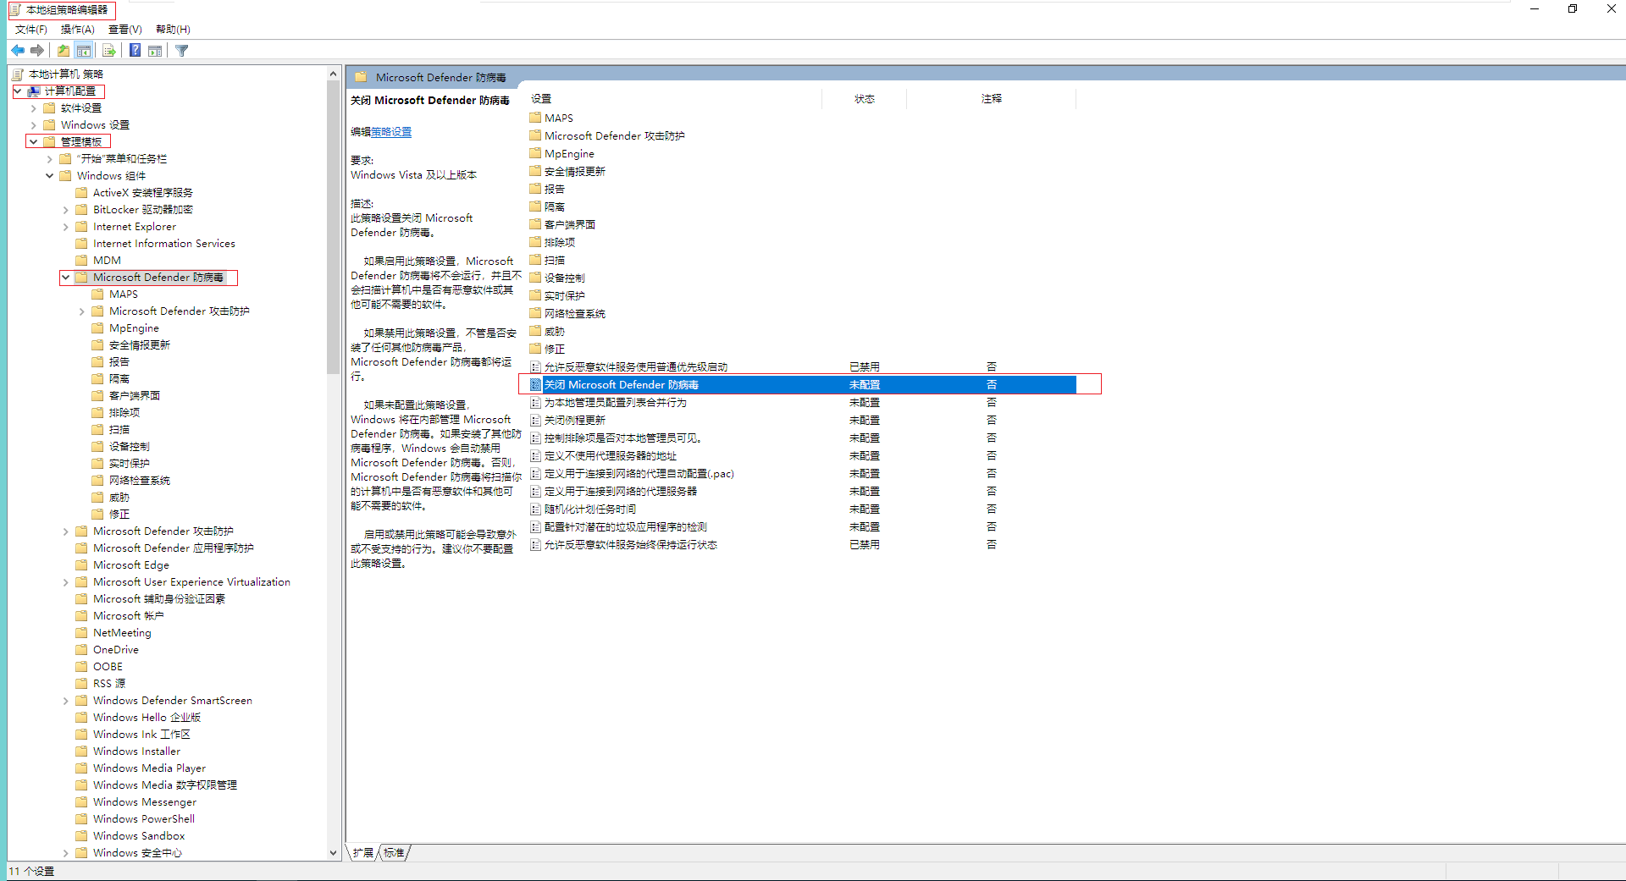The image size is (1626, 881).
Task: Collapse the 计算机配置 tree node
Action: pyautogui.click(x=18, y=91)
